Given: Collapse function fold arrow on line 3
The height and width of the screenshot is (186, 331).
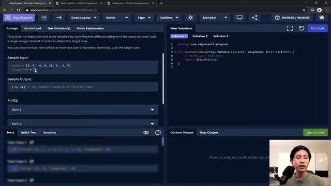Looking at the screenshot, I should point(176,52).
